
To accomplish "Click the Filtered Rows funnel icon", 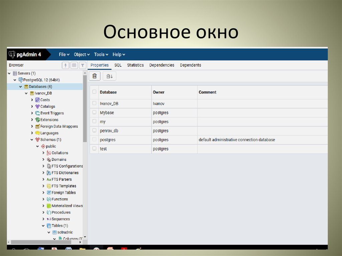I will (x=82, y=65).
